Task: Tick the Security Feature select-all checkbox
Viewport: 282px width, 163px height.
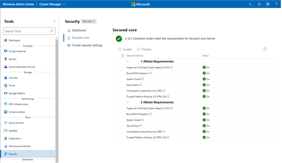Action: tap(123, 55)
